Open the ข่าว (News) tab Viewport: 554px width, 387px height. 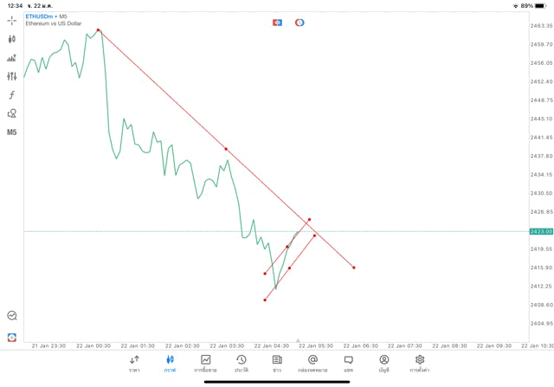tap(277, 363)
